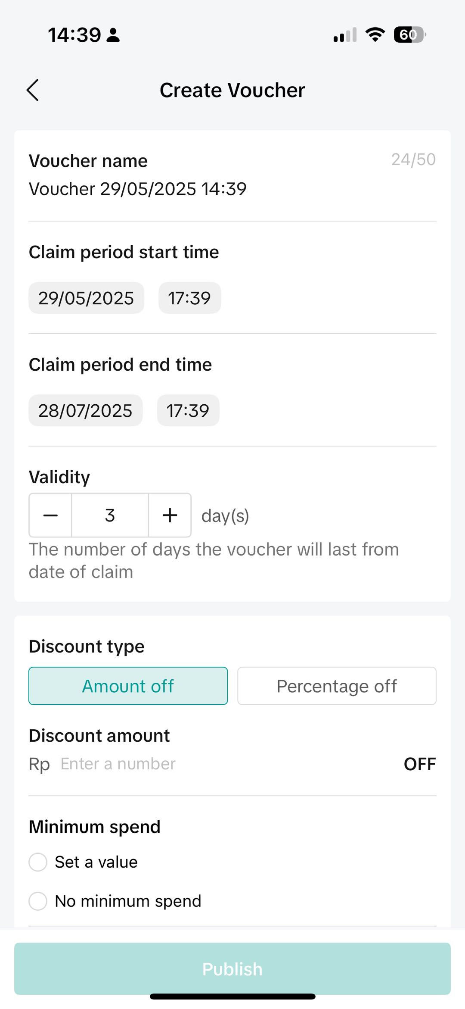Tap the cellular signal bars icon
Image resolution: width=465 pixels, height=1009 pixels.
345,35
